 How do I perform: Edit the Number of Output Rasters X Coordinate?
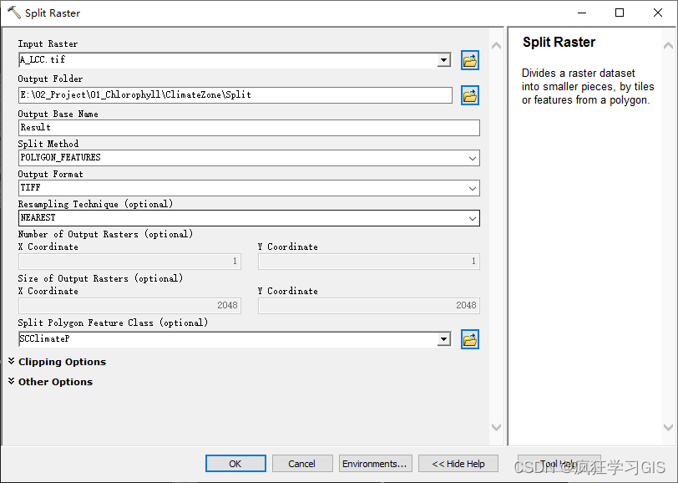point(129,262)
